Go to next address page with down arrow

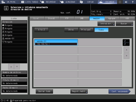127,56
